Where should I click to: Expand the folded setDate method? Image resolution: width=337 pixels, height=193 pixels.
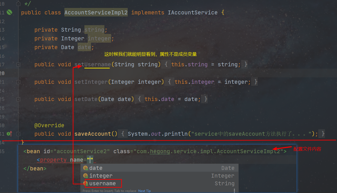(x=18, y=99)
